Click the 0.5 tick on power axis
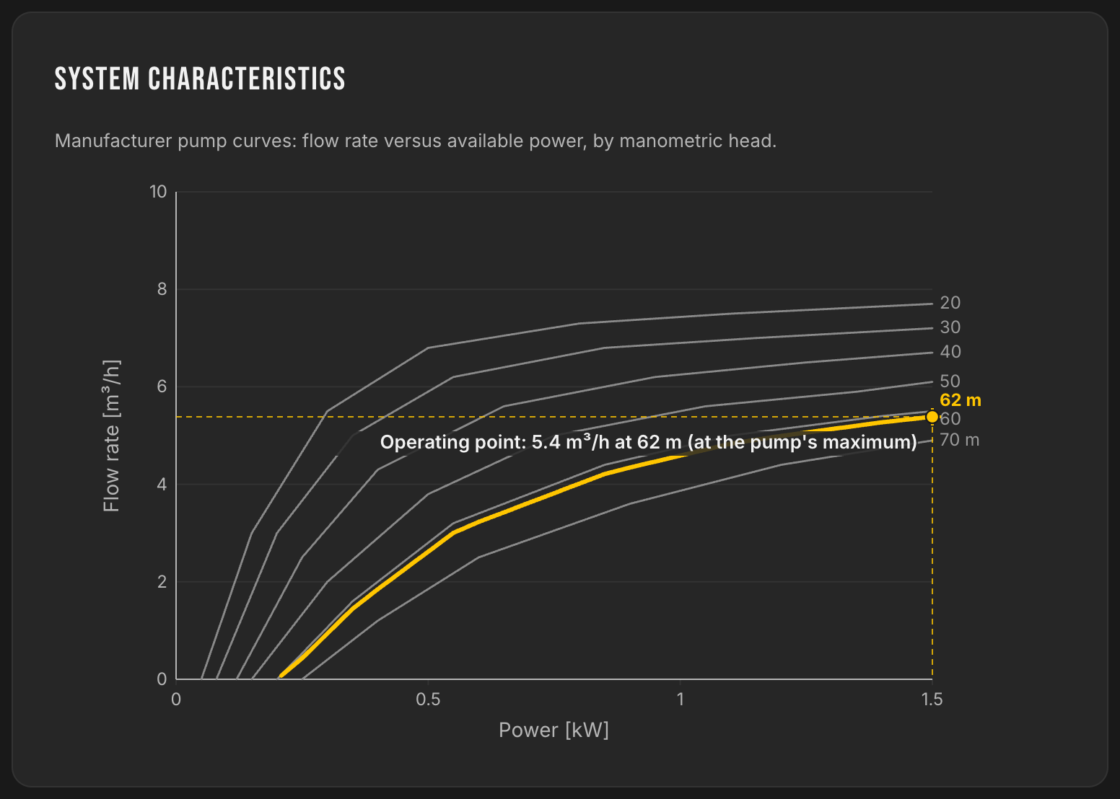The image size is (1120, 799). 428,699
